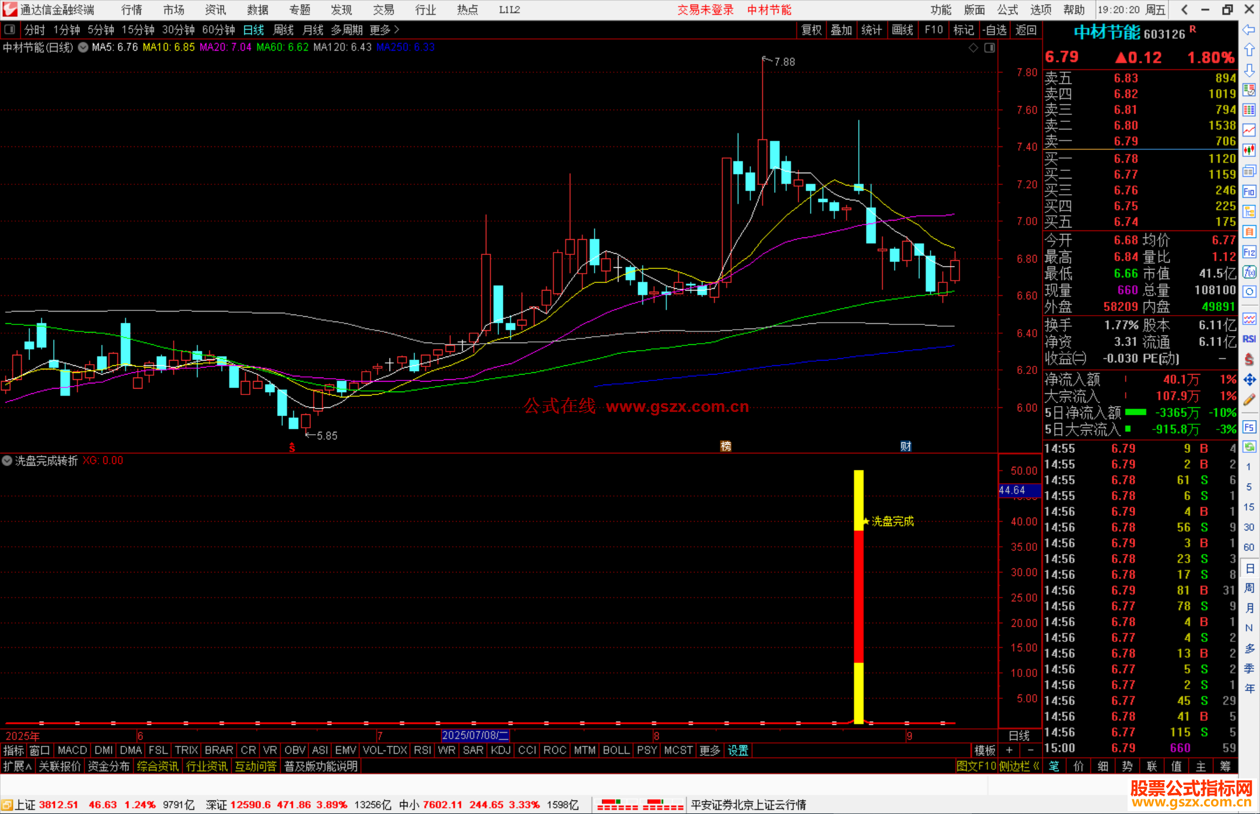Click the four-way move arrows icon
This screenshot has width=1260, height=814.
click(x=1249, y=380)
